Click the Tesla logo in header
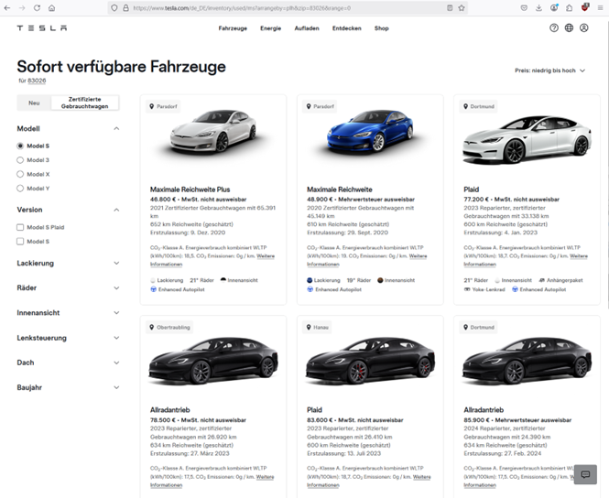Screen dimensions: 609x498 [x=41, y=28]
